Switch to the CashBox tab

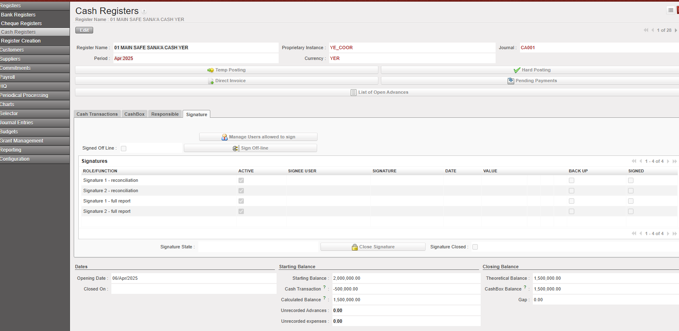134,114
